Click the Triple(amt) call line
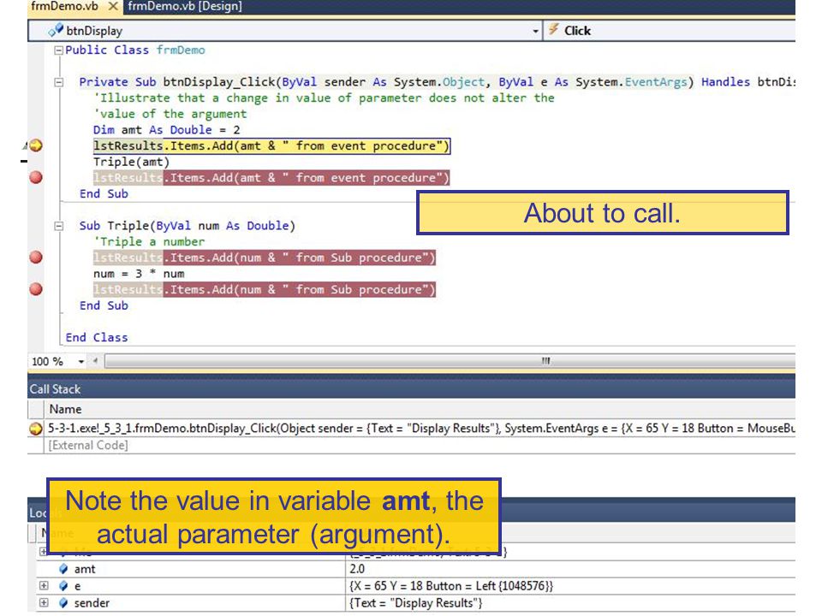This screenshot has width=822, height=616. coord(131,162)
